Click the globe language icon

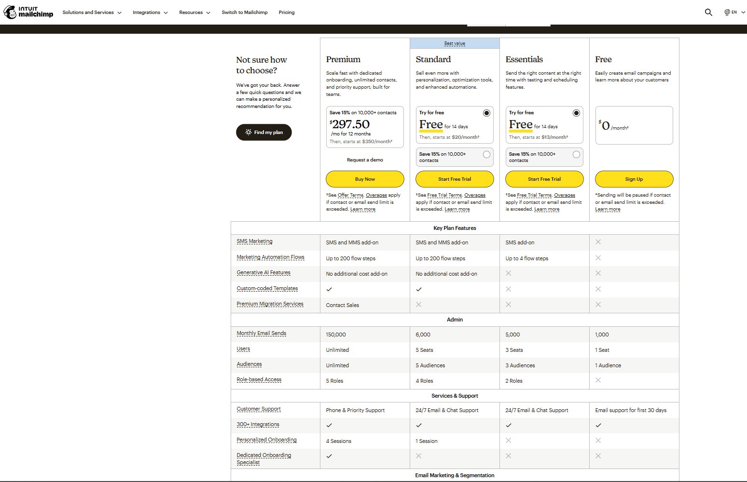[727, 13]
